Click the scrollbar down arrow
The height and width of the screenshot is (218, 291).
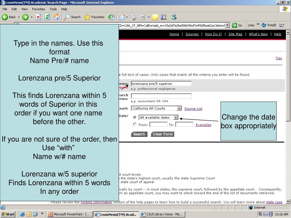coord(288,202)
